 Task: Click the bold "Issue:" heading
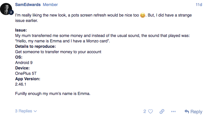(21, 30)
